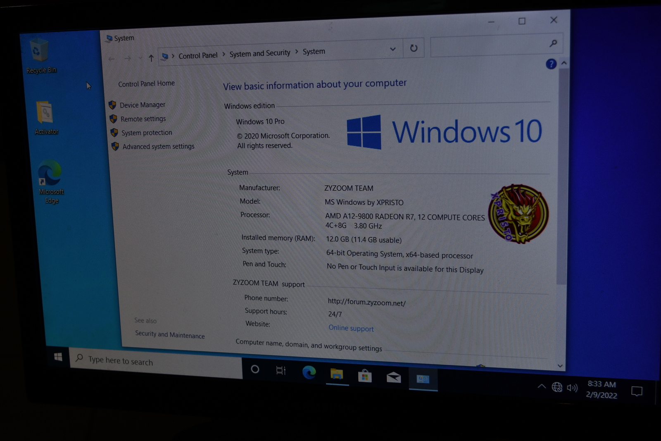The height and width of the screenshot is (441, 661).
Task: Open the volume speaker tray icon
Action: click(x=572, y=388)
